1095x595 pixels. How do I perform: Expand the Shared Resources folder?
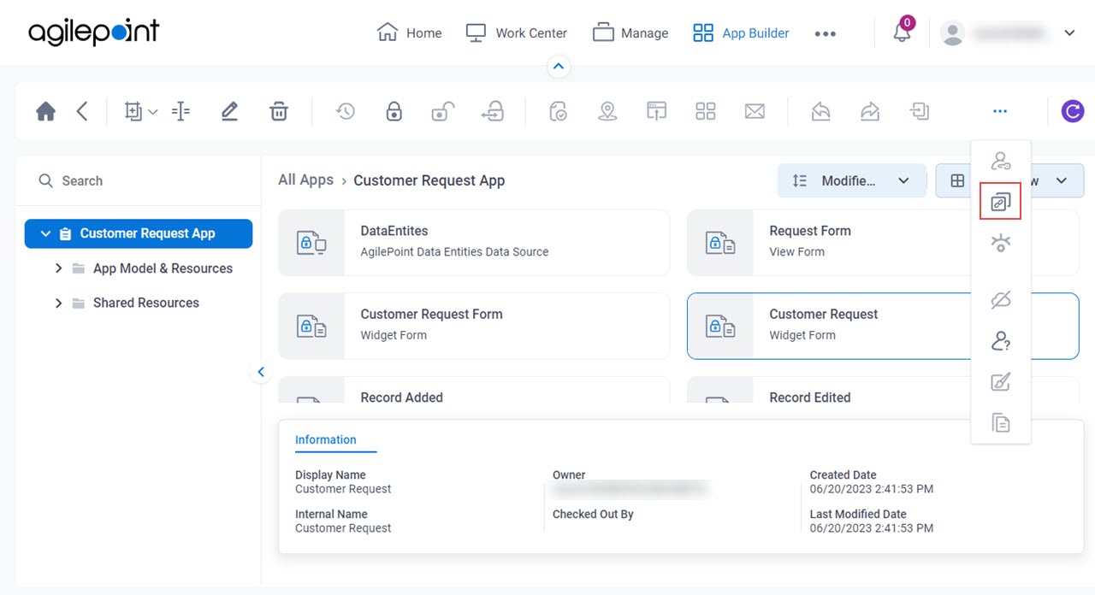coord(58,303)
